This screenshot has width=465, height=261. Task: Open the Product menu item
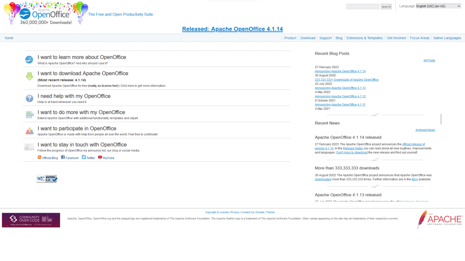point(290,38)
